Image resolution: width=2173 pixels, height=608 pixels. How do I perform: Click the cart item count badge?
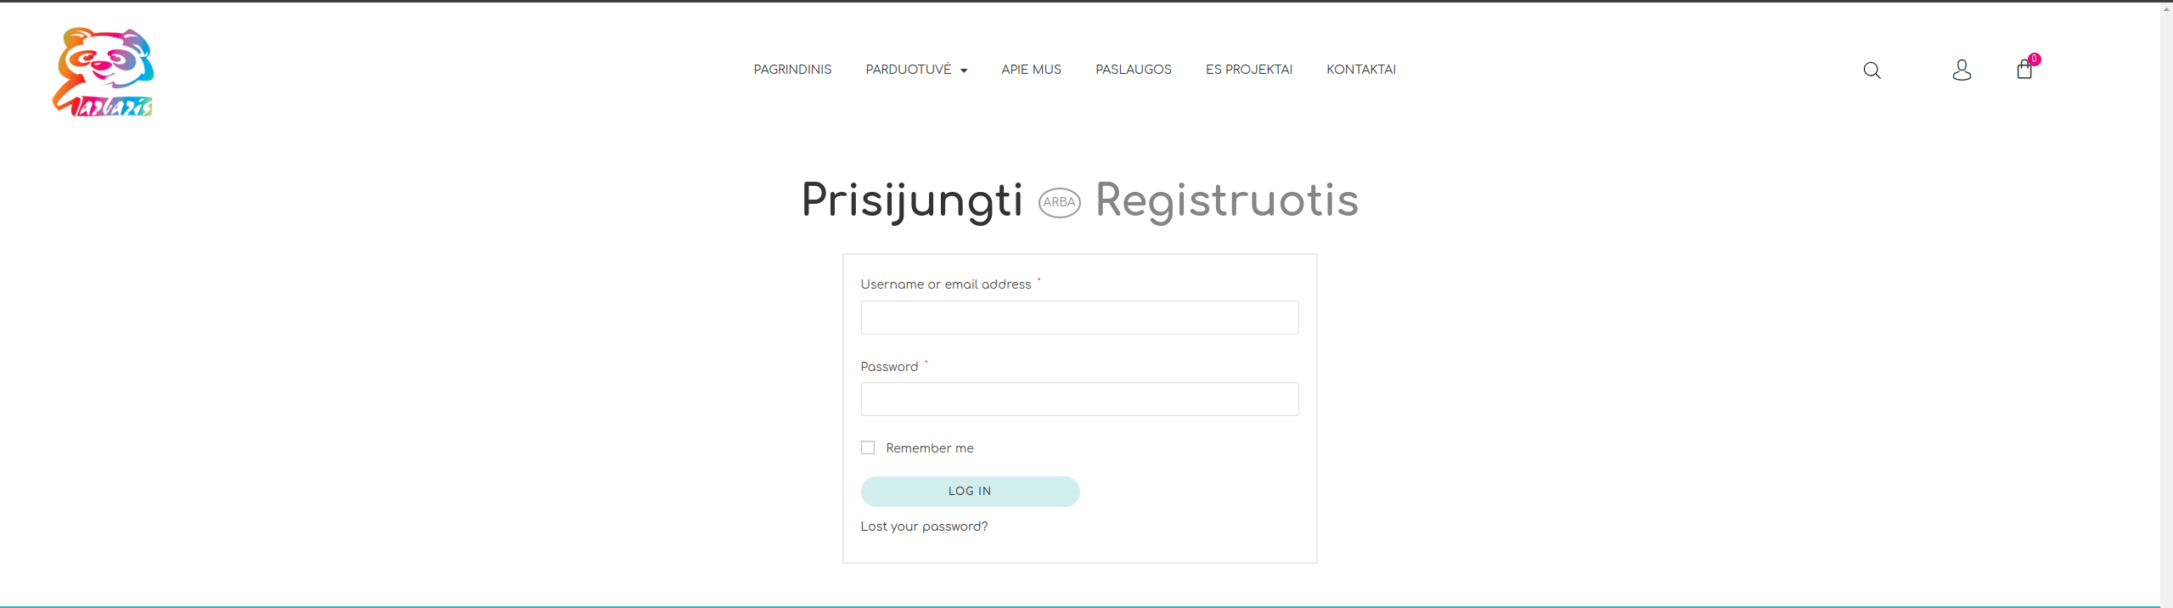click(x=2034, y=59)
